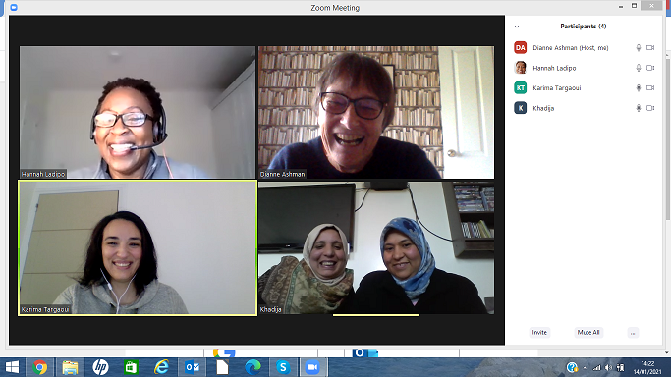Click Khadija's microphone icon in participants
The width and height of the screenshot is (671, 377).
point(638,108)
